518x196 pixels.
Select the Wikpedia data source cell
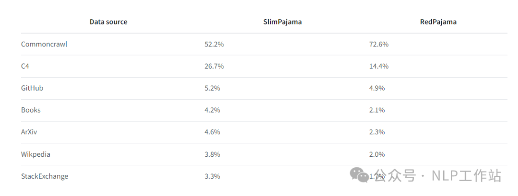[35, 154]
